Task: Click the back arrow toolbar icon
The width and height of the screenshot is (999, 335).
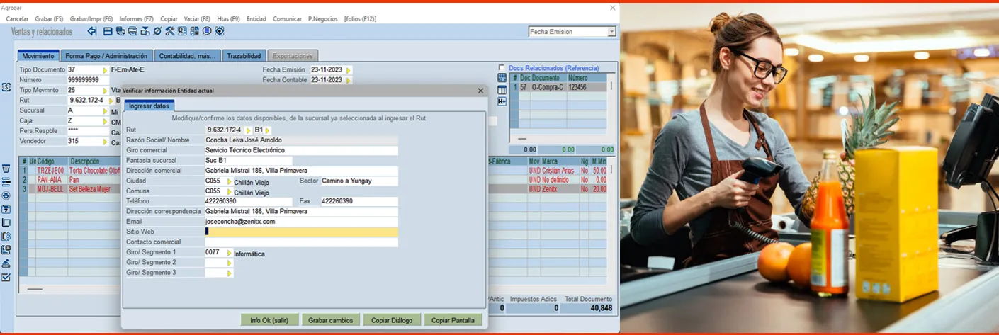Action: pos(92,31)
